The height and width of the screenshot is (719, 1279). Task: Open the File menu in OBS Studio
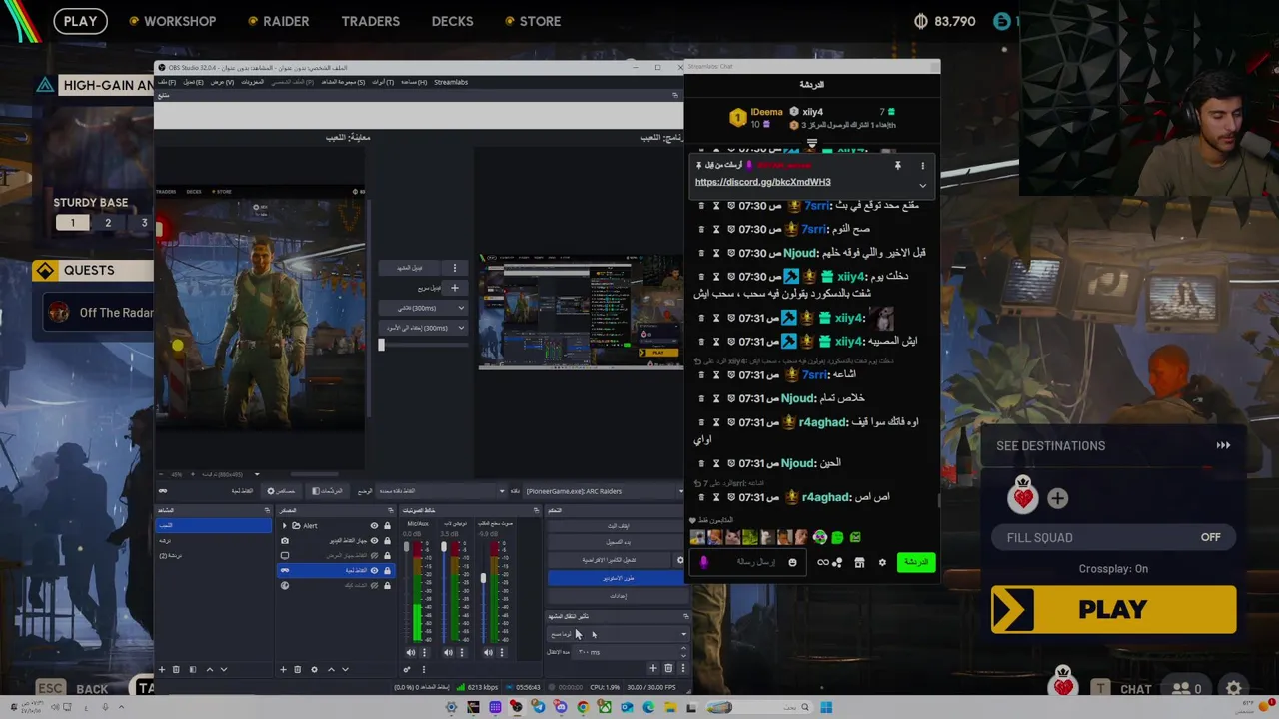[167, 82]
